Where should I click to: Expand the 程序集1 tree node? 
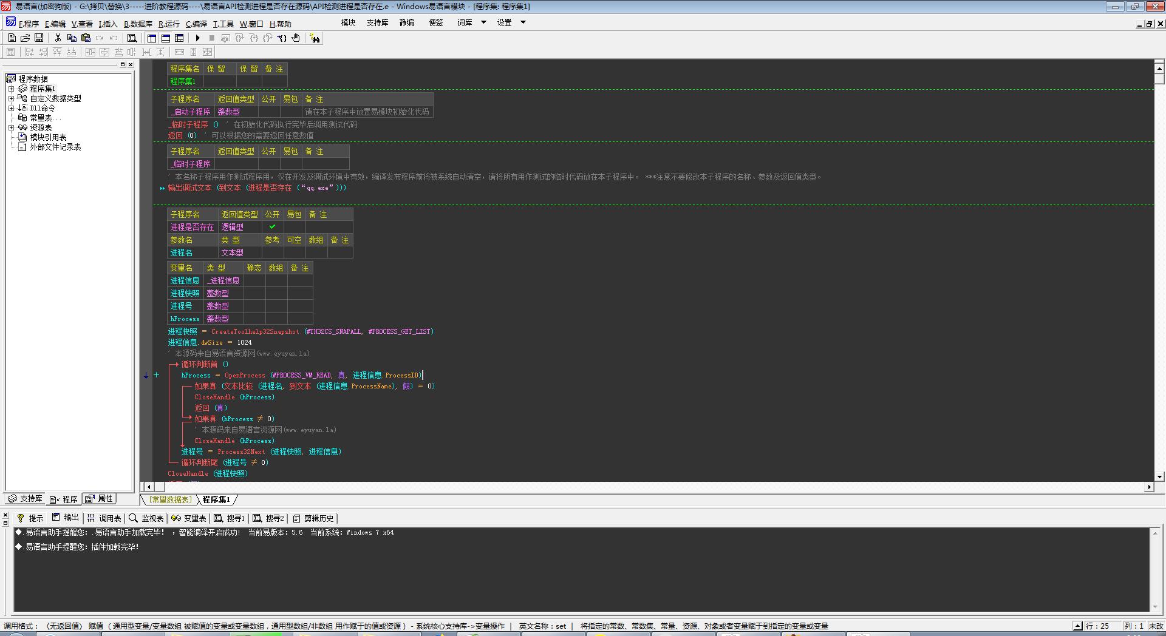(11, 89)
